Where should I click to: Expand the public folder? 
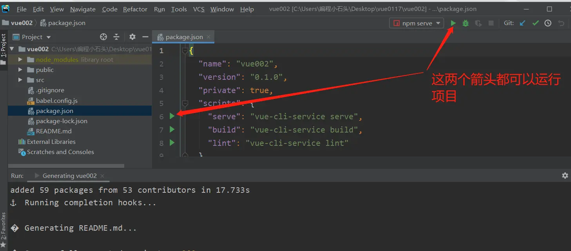coord(20,70)
